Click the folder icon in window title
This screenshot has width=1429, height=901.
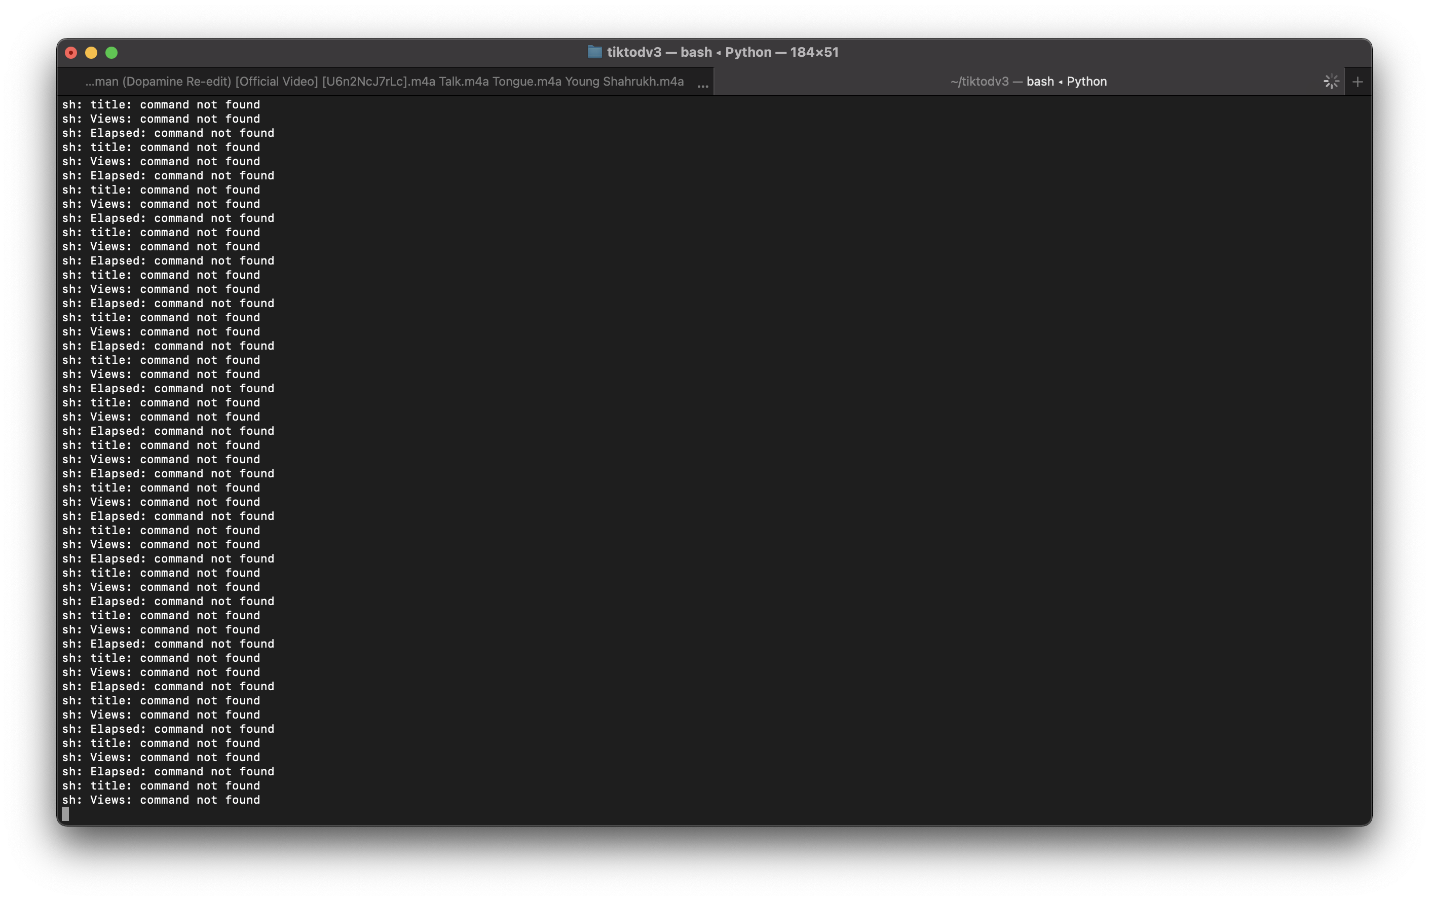click(594, 52)
